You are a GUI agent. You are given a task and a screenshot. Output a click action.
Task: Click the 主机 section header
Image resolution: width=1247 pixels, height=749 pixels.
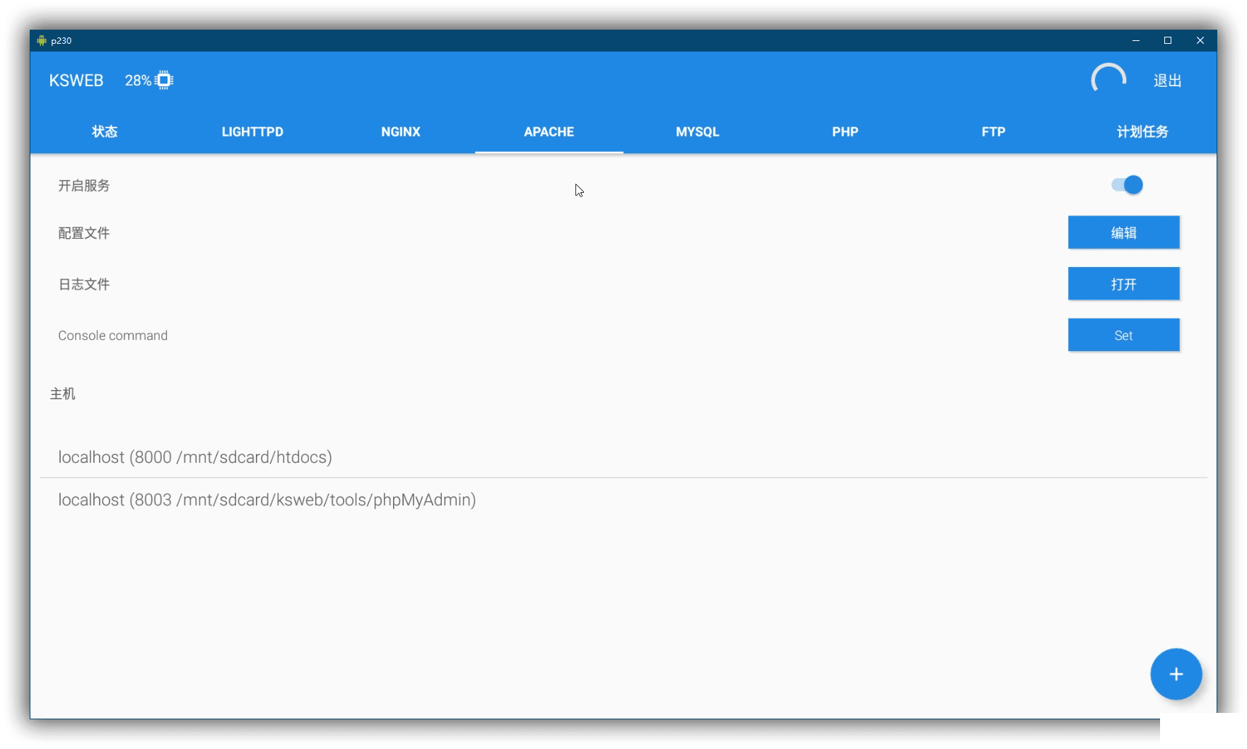[x=62, y=394]
